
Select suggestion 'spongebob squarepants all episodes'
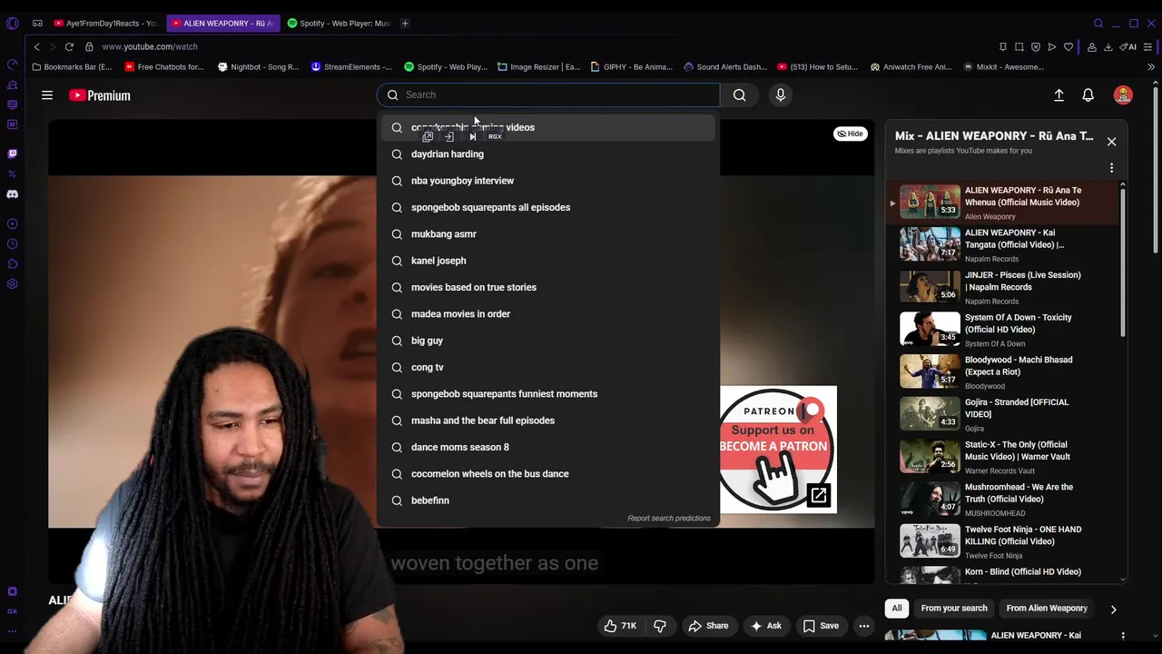pyautogui.click(x=548, y=207)
